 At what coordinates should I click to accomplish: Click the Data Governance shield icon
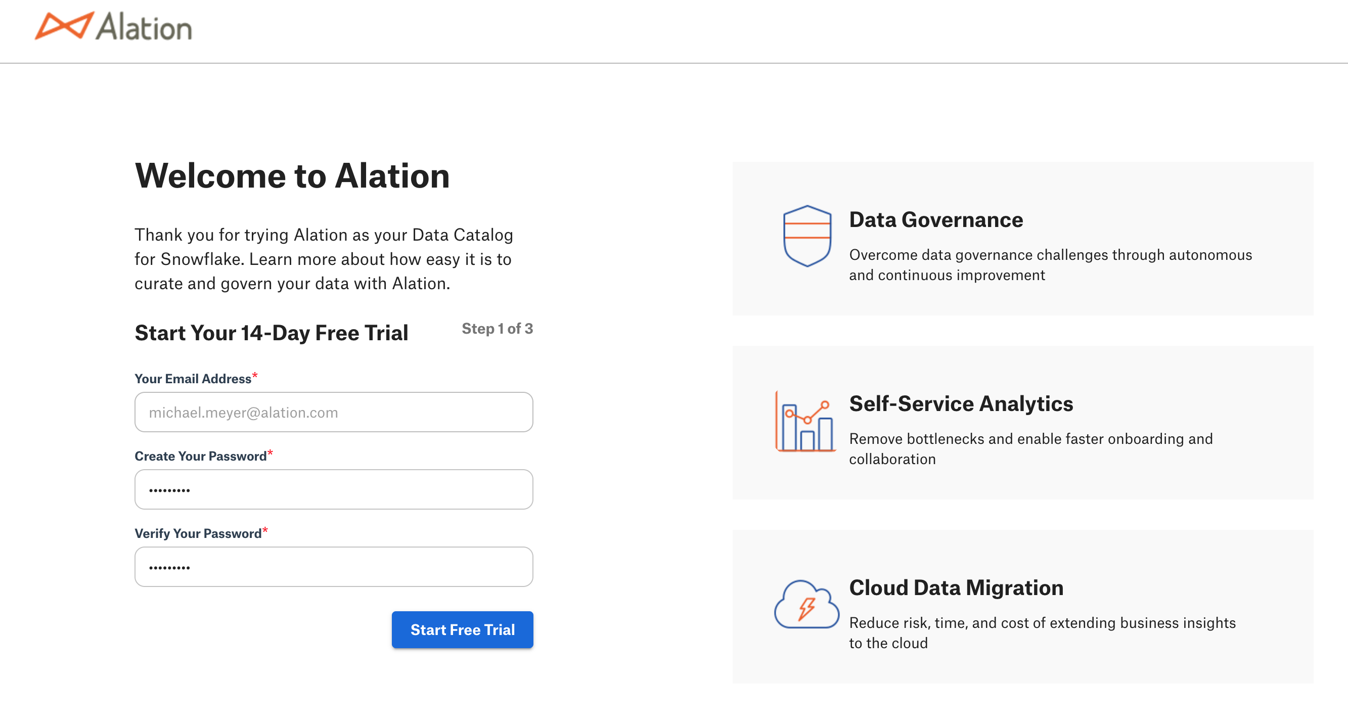tap(807, 236)
